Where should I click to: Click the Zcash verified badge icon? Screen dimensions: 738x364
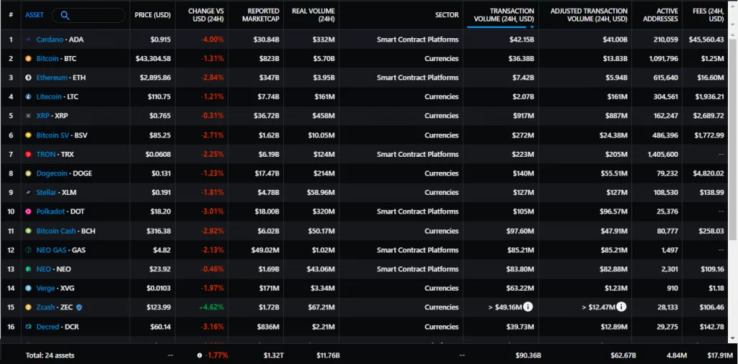(79, 307)
